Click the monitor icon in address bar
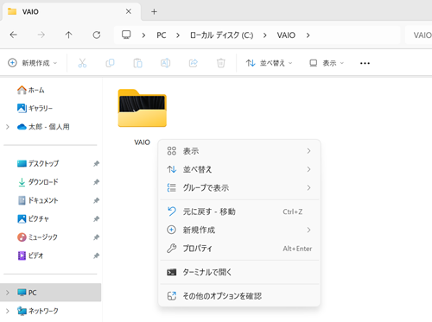The height and width of the screenshot is (322, 432). [126, 35]
